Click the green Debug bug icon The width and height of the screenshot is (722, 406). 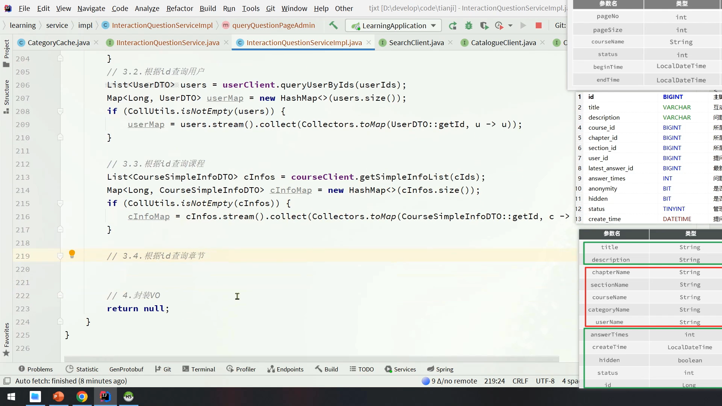pos(469,26)
